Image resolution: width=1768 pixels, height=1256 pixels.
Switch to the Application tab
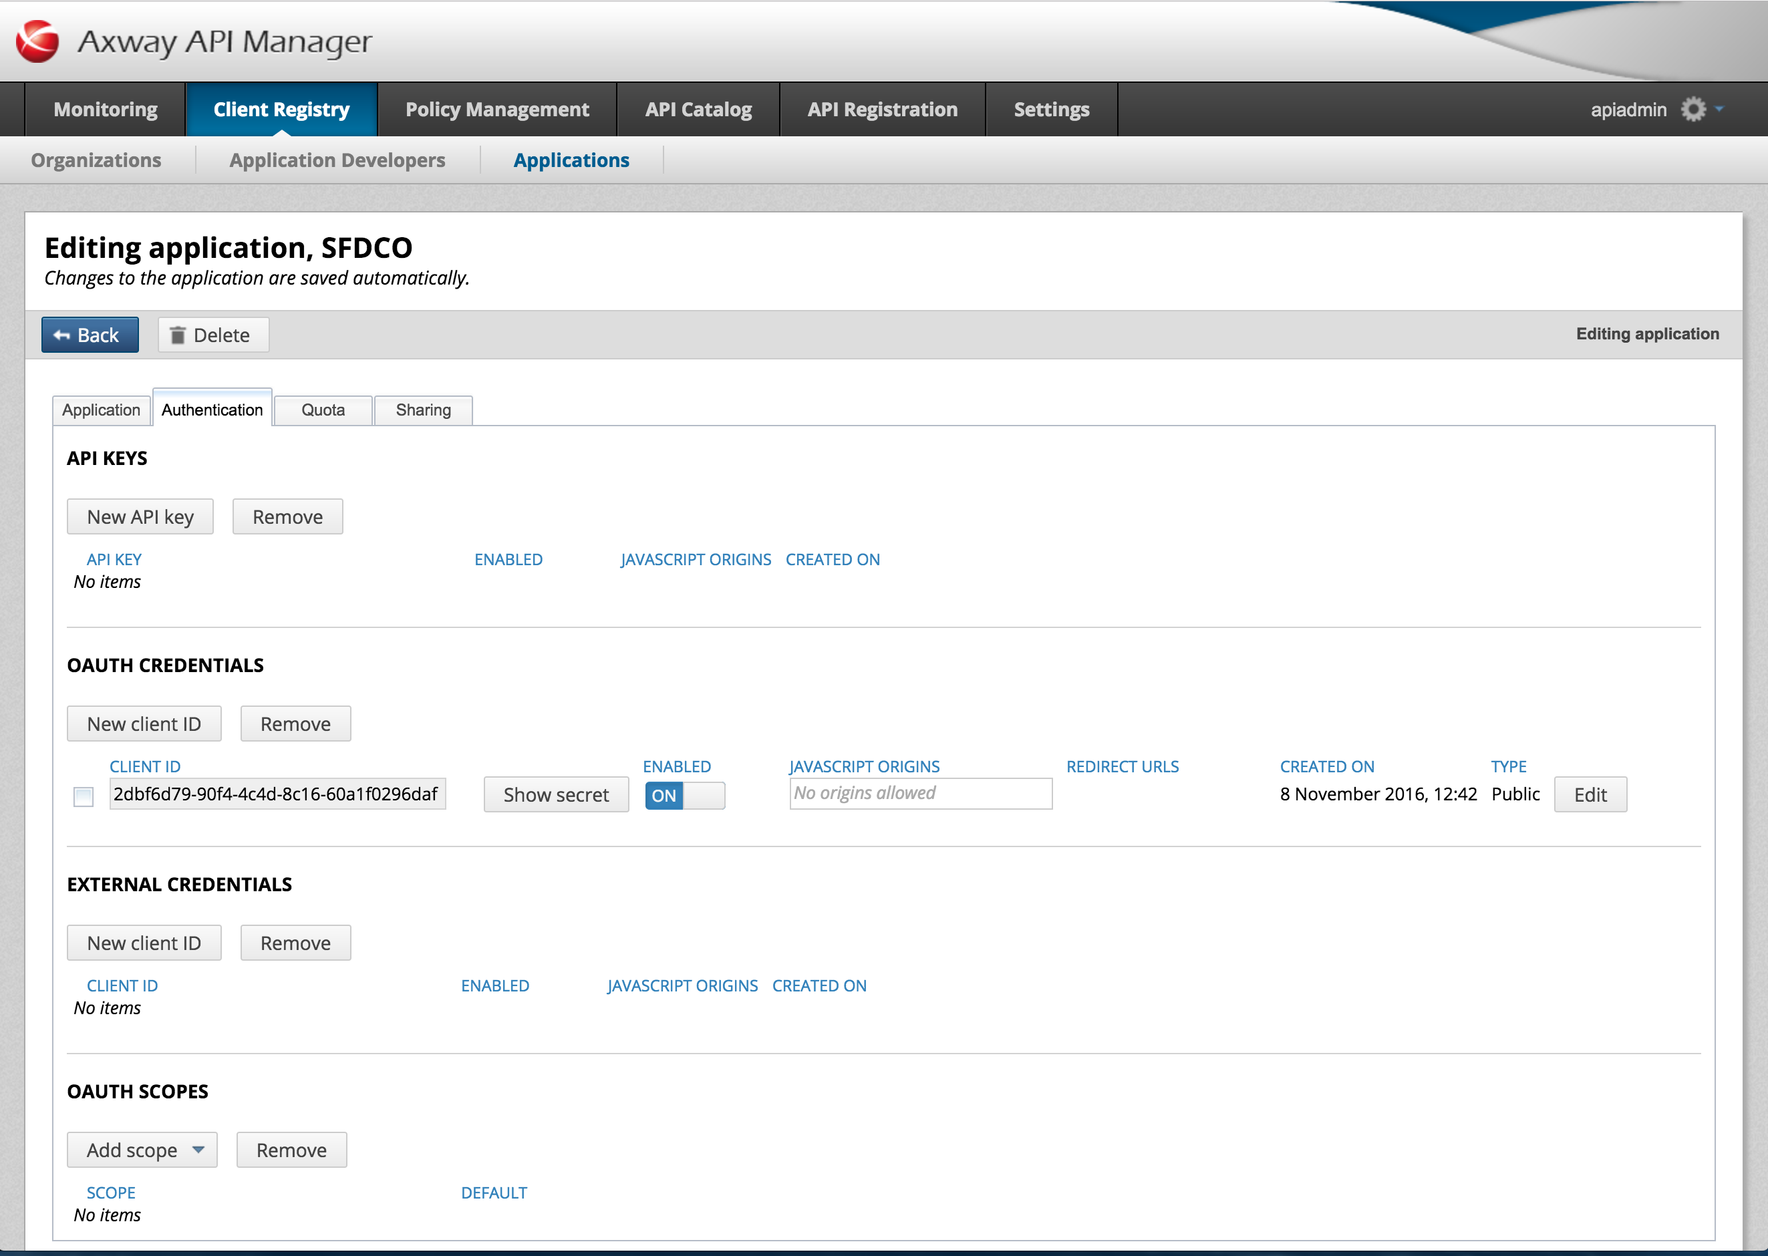tap(102, 410)
